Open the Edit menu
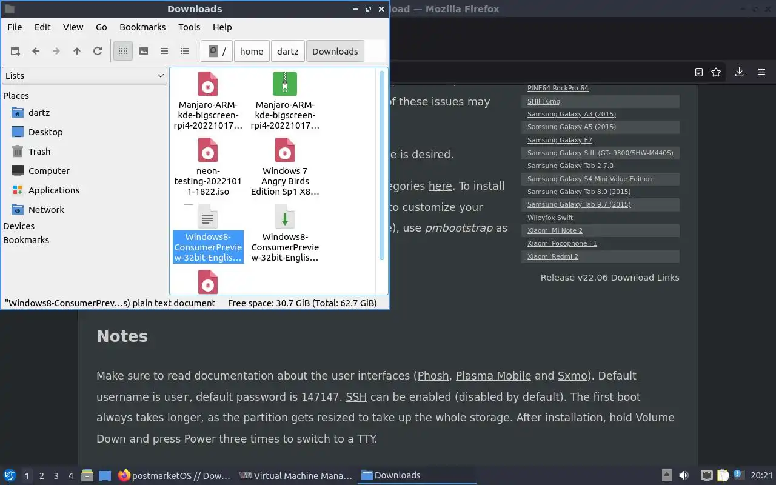 pos(42,27)
